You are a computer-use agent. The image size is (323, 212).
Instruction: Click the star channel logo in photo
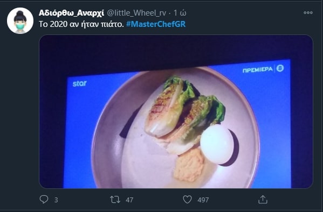80,83
